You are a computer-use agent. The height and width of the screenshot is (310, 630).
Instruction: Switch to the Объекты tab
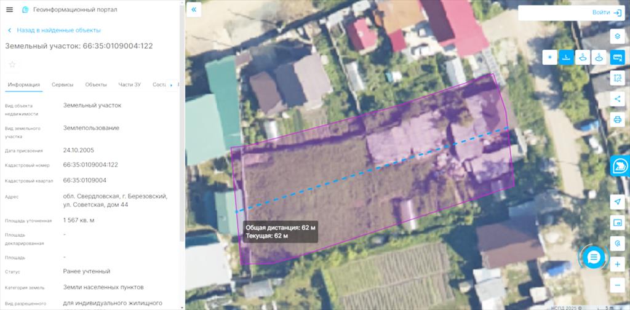96,85
